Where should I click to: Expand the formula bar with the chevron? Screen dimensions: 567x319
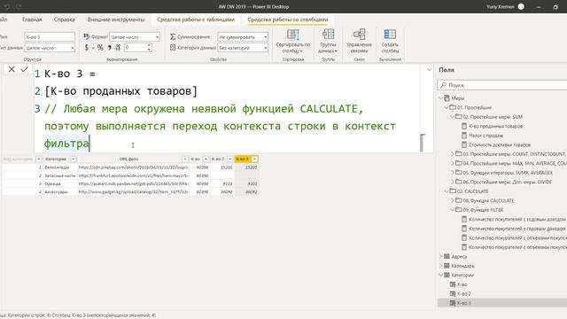click(429, 70)
